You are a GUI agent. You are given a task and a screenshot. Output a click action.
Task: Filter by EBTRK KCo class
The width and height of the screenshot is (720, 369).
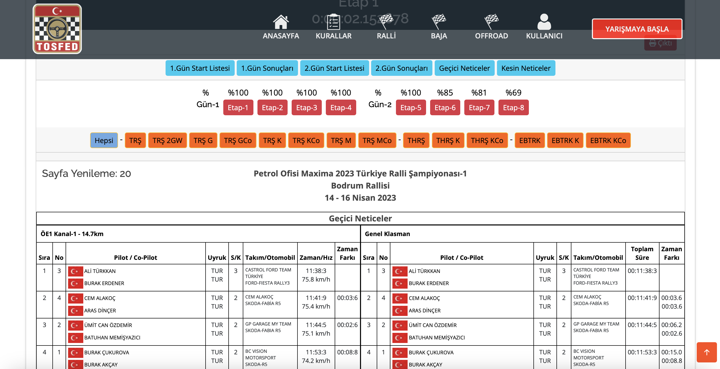(x=608, y=141)
